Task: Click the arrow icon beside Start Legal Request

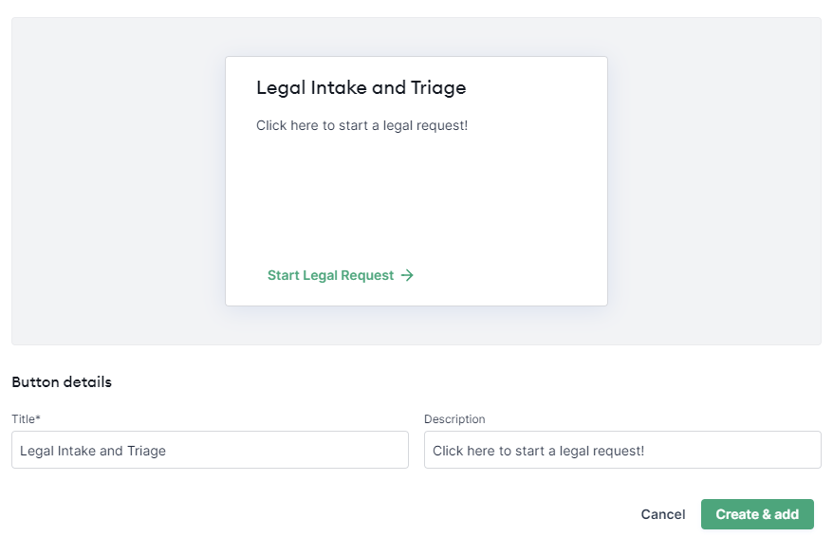Action: (x=407, y=275)
